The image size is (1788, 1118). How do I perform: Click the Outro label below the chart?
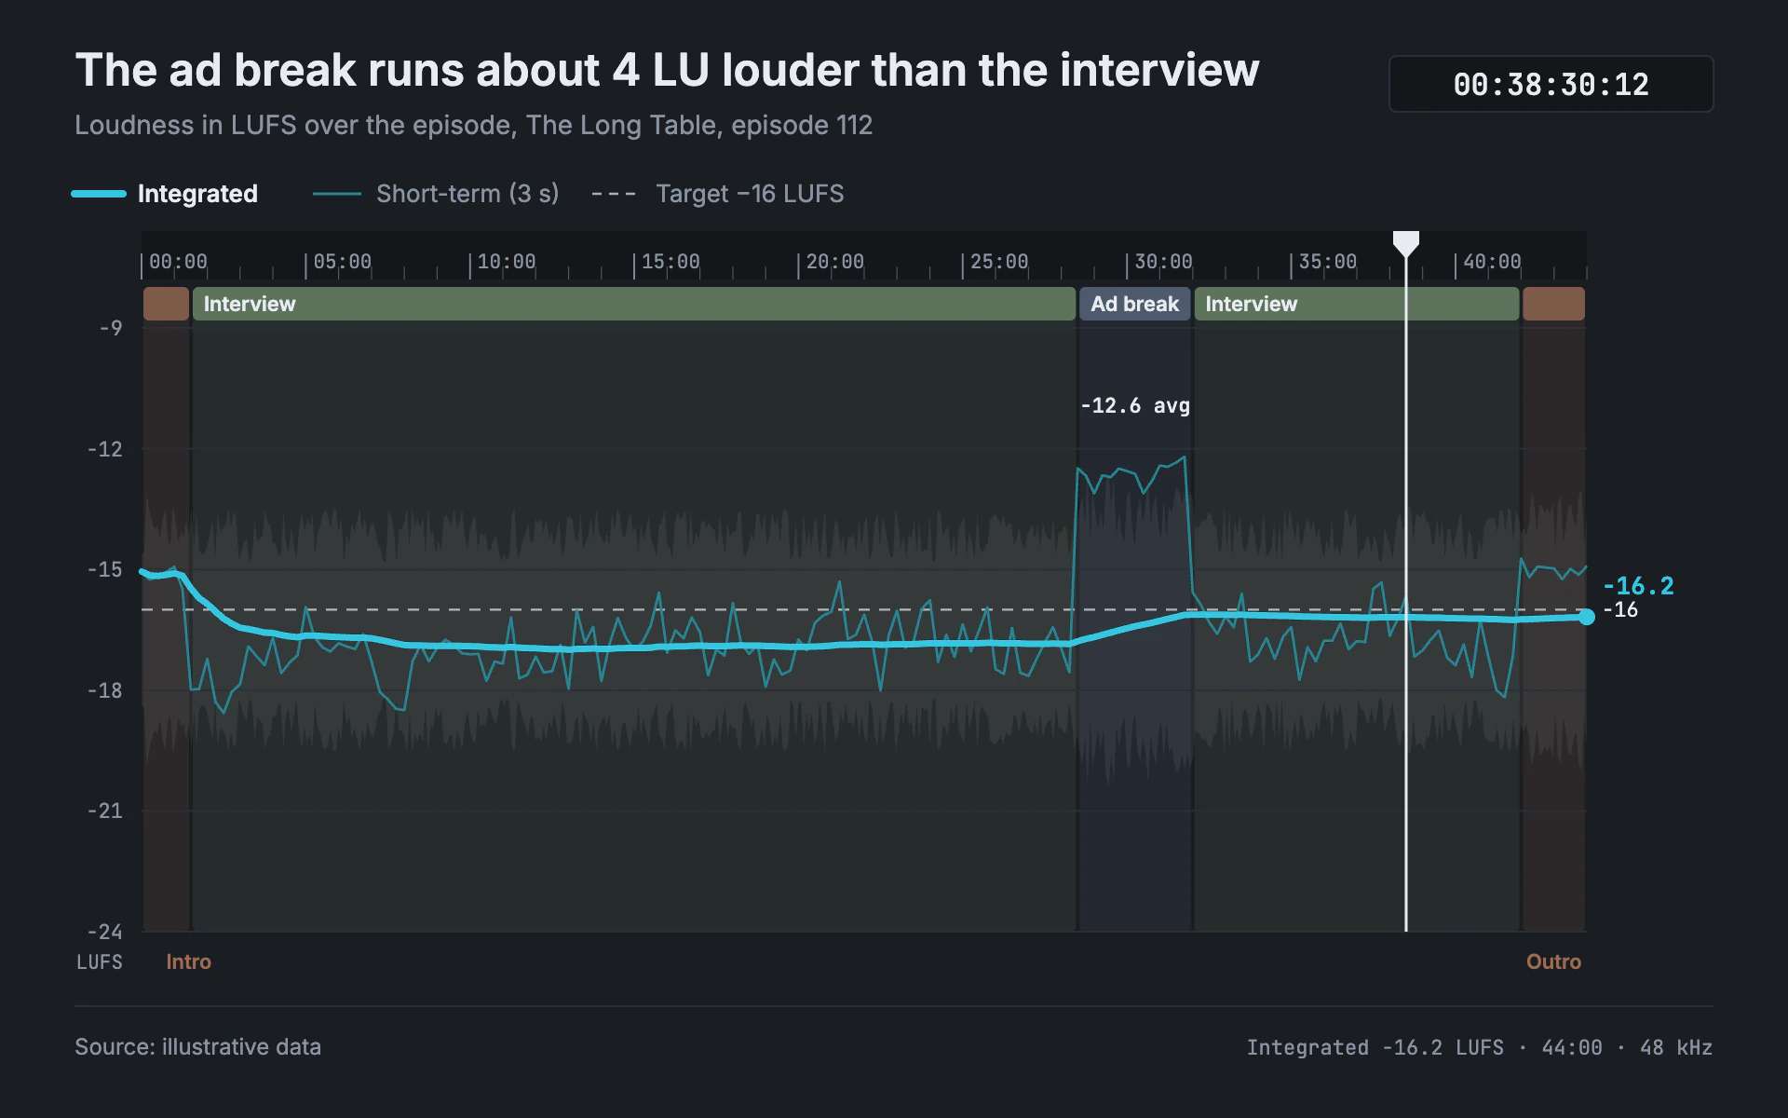[x=1553, y=961]
